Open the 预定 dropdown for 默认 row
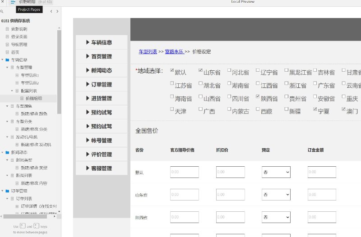The height and width of the screenshot is (237, 361). (x=276, y=172)
